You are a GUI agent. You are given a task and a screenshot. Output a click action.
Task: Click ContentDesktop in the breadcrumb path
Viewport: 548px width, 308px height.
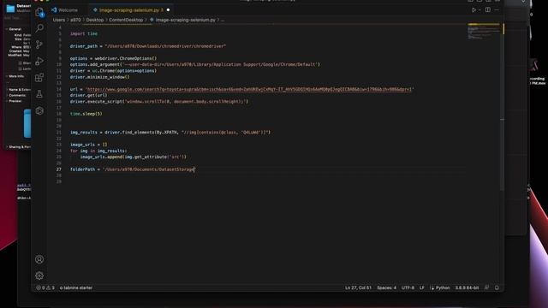(x=126, y=20)
